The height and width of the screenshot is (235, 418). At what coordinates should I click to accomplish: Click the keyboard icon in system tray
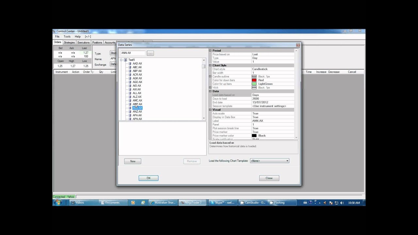[305, 203]
